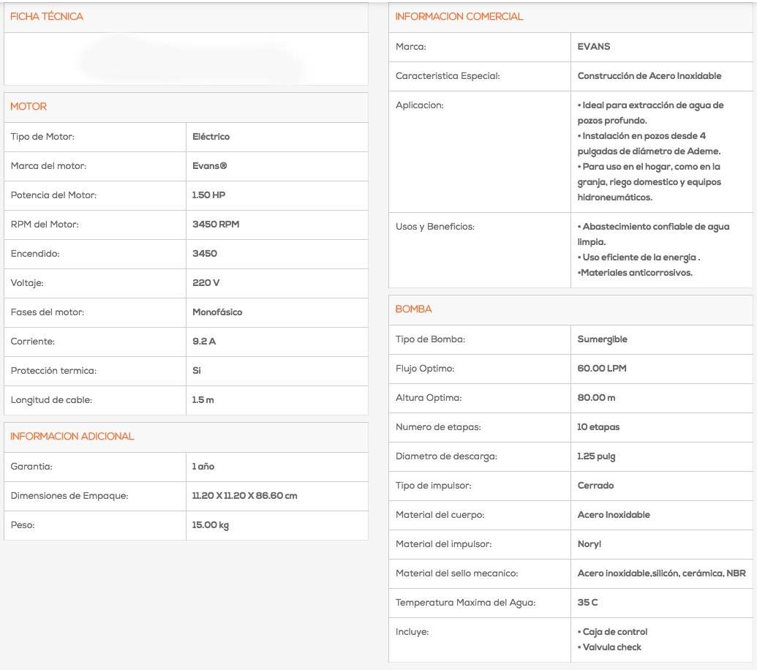Select the 'Acero Inoxidable' body material value
The width and height of the screenshot is (757, 670).
(x=614, y=515)
